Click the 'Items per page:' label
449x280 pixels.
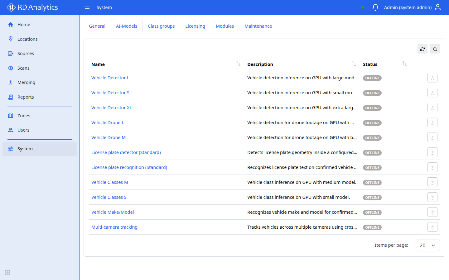(x=391, y=245)
